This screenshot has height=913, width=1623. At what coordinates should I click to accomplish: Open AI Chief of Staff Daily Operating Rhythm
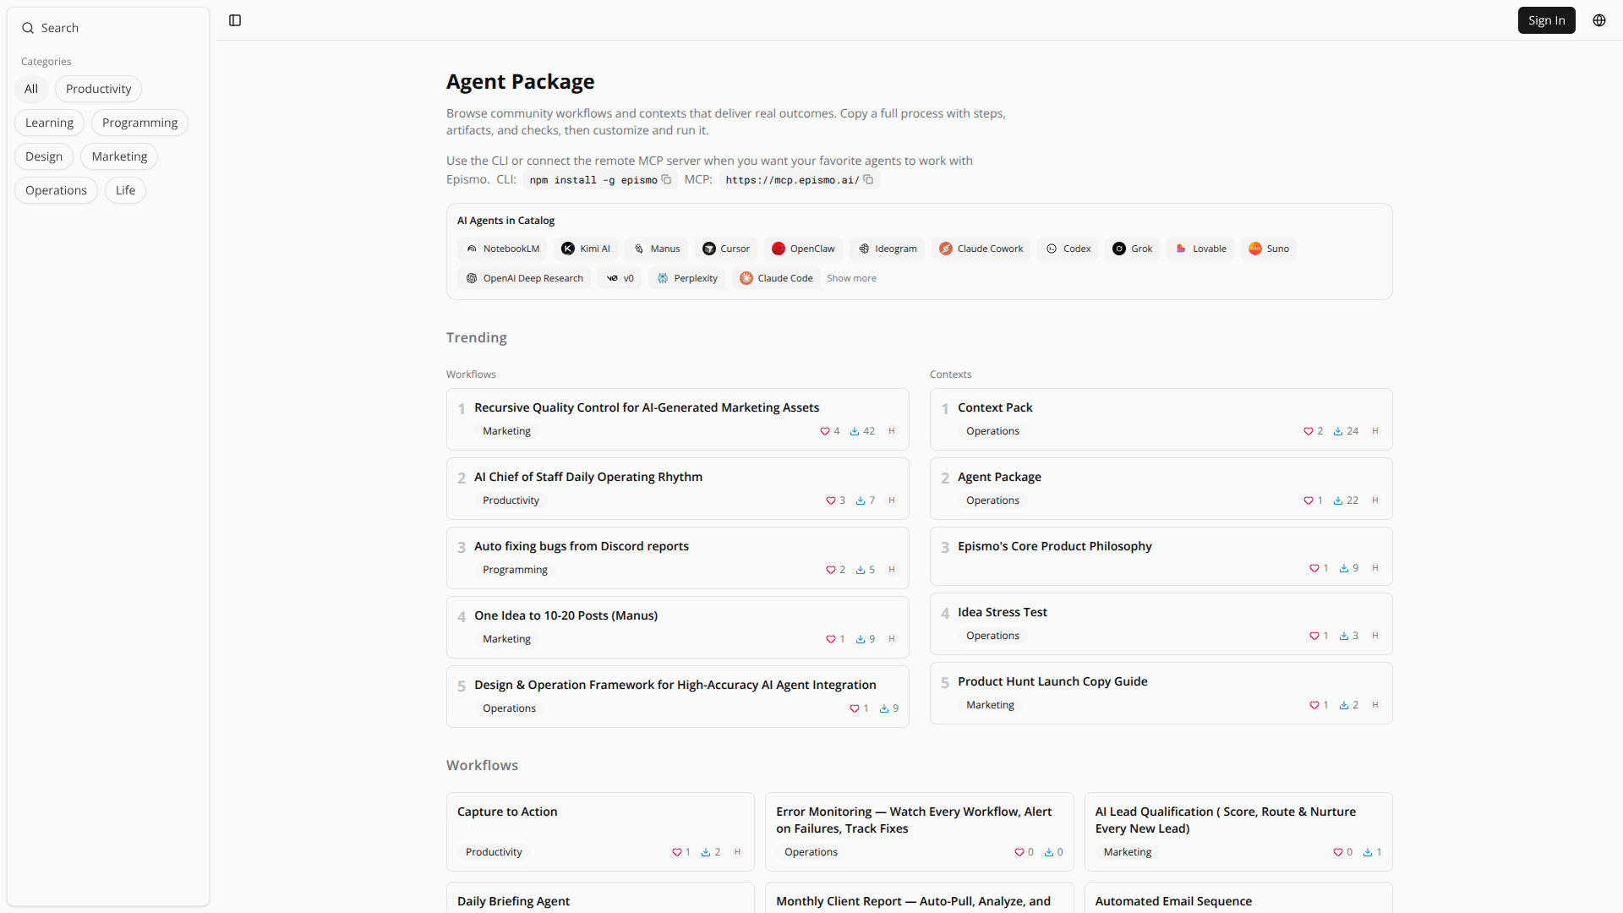pyautogui.click(x=588, y=477)
